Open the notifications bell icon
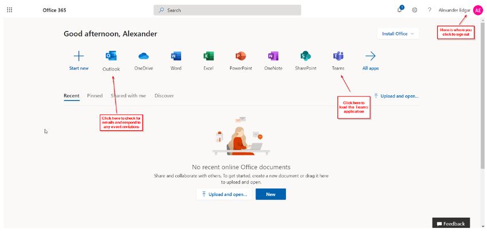This screenshot has width=487, height=232. pyautogui.click(x=400, y=10)
